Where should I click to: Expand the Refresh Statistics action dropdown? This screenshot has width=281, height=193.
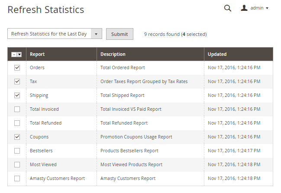click(x=97, y=34)
